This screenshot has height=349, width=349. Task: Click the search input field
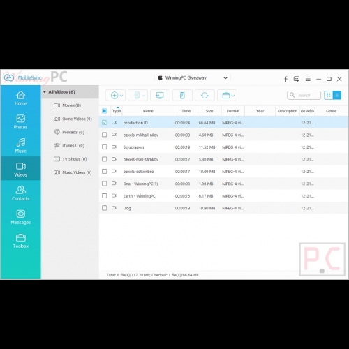(x=304, y=95)
